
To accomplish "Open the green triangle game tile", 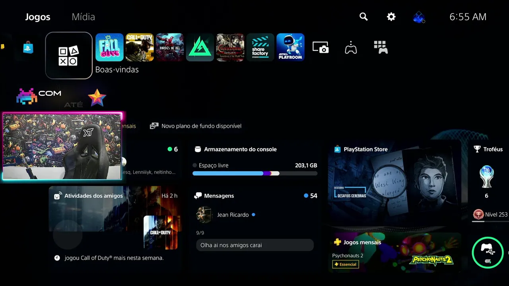I will (x=200, y=47).
